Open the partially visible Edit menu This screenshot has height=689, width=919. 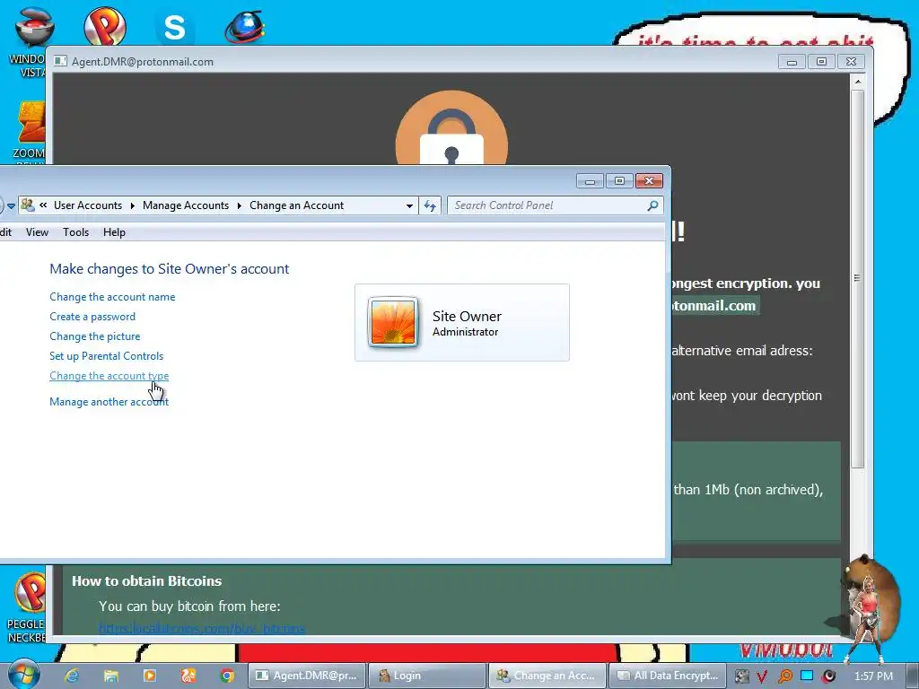pos(6,232)
